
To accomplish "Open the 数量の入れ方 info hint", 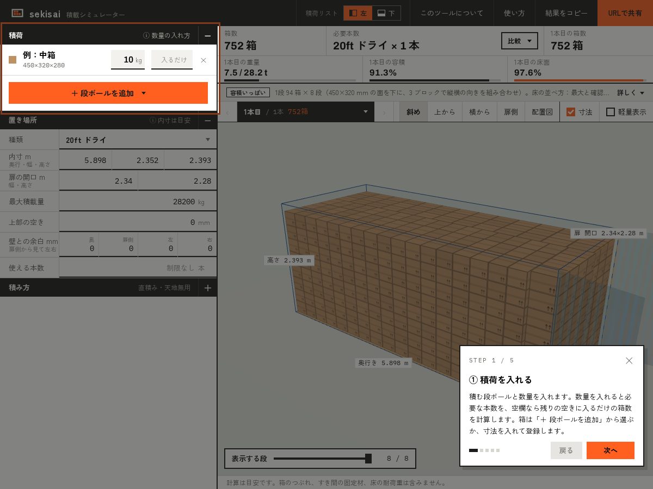I will 167,36.
